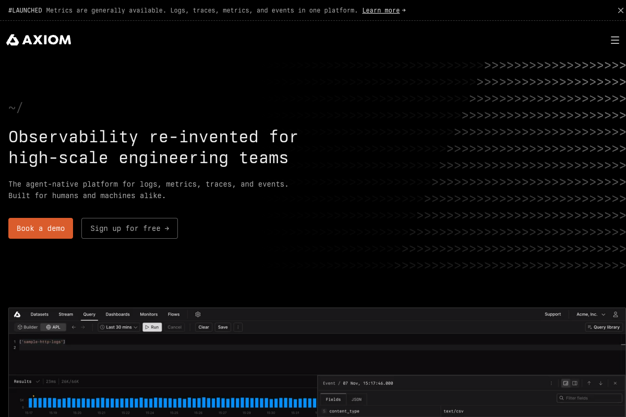Select the Fields tab in the event panel

[333, 399]
